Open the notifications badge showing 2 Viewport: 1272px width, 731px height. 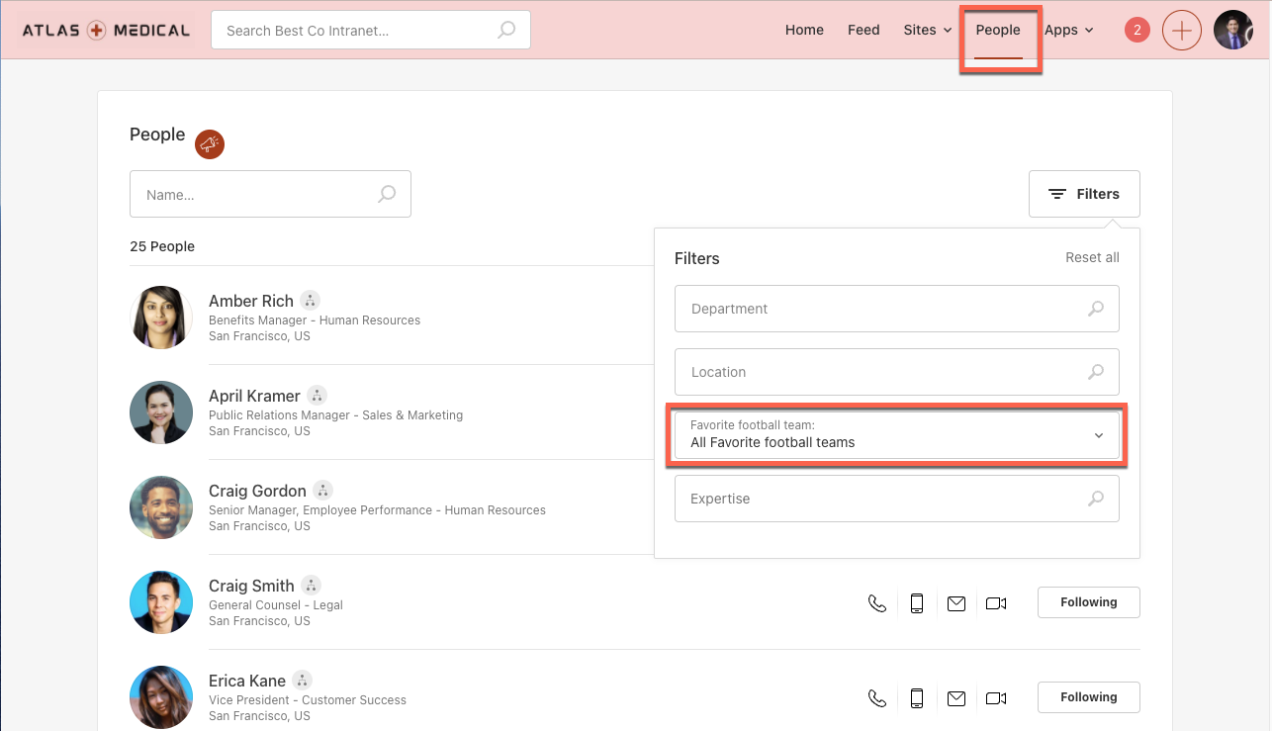pyautogui.click(x=1137, y=31)
